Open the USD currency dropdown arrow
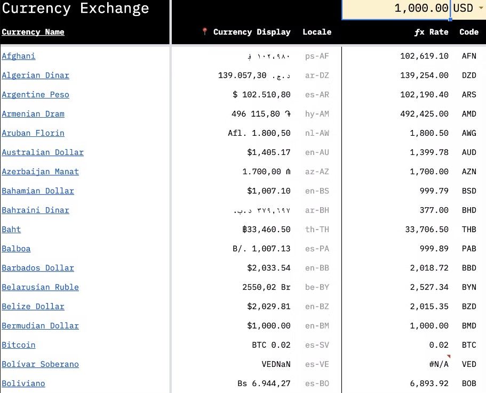 pos(481,8)
